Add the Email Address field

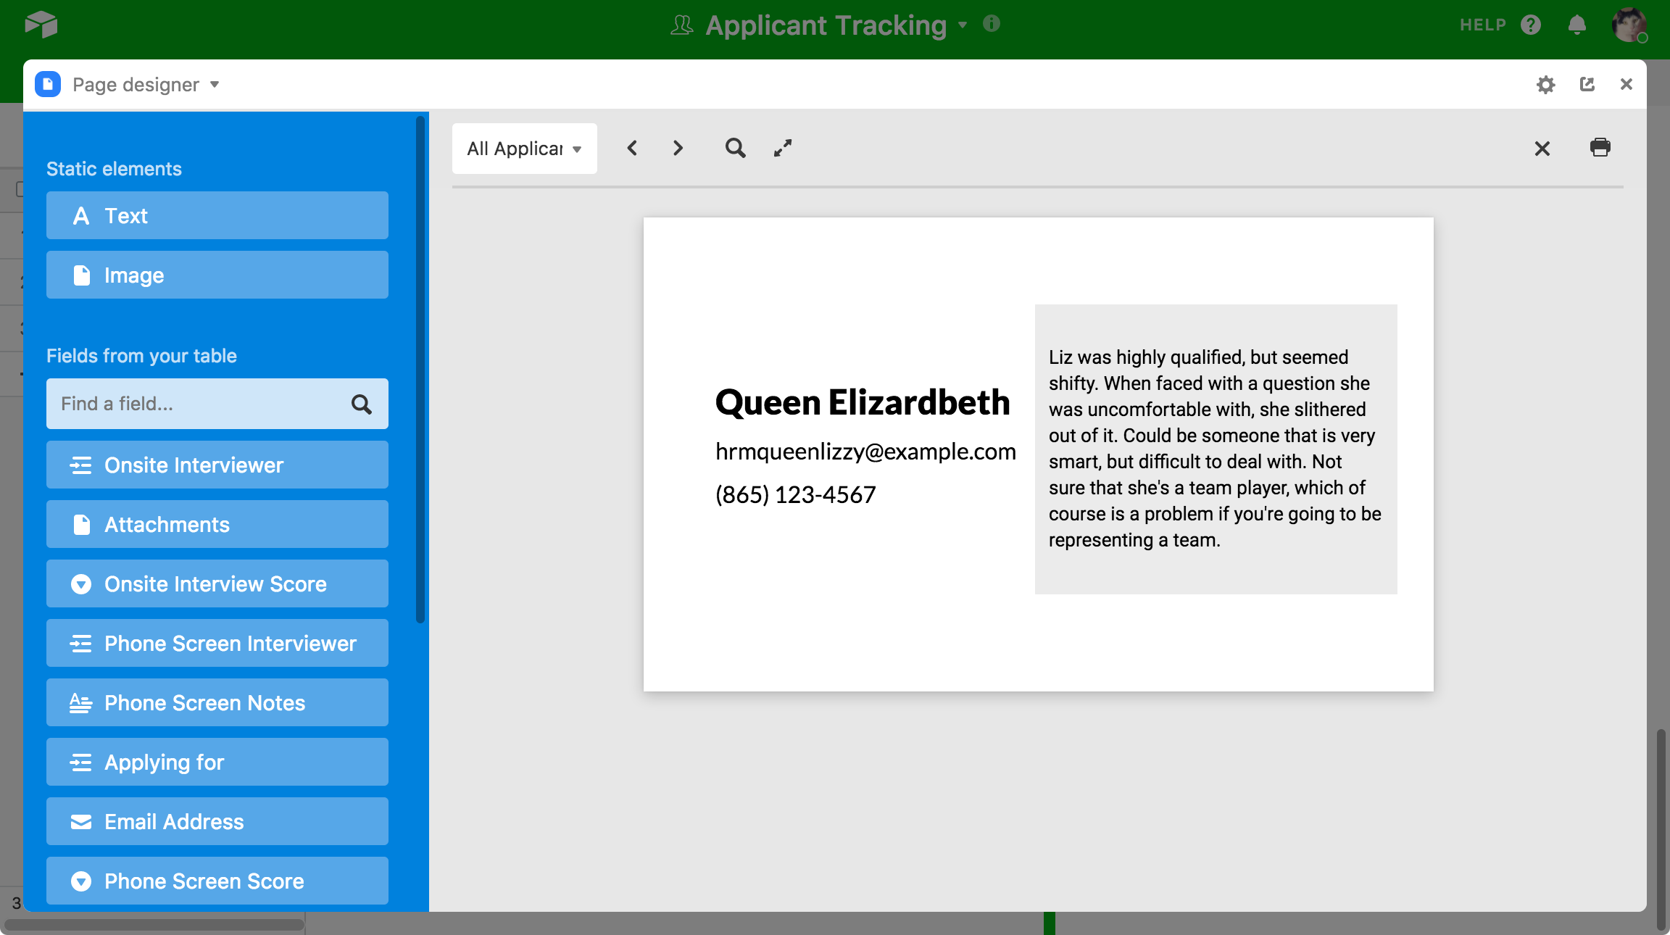[x=217, y=821]
